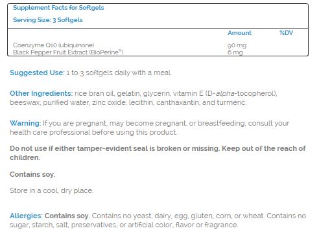Viewport: 319px width, 237px height.
Task: Select the Black Pepper Fruit Extract row
Action: point(158,52)
